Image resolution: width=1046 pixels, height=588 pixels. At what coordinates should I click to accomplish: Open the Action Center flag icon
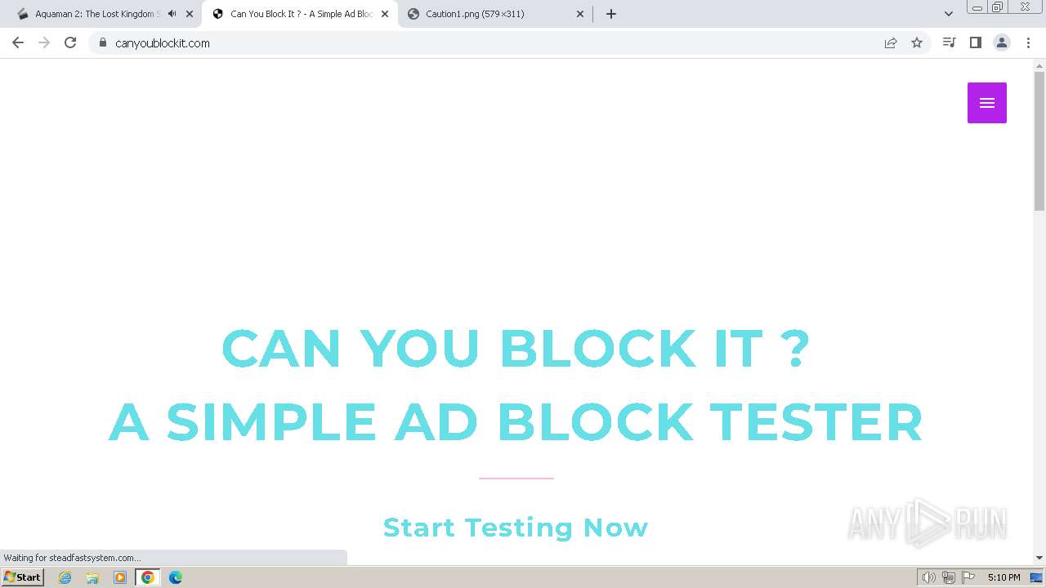coord(968,577)
